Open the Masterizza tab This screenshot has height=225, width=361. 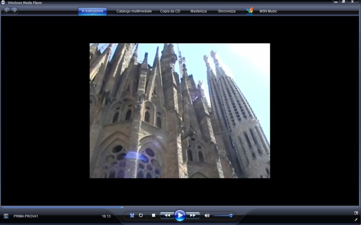(198, 11)
